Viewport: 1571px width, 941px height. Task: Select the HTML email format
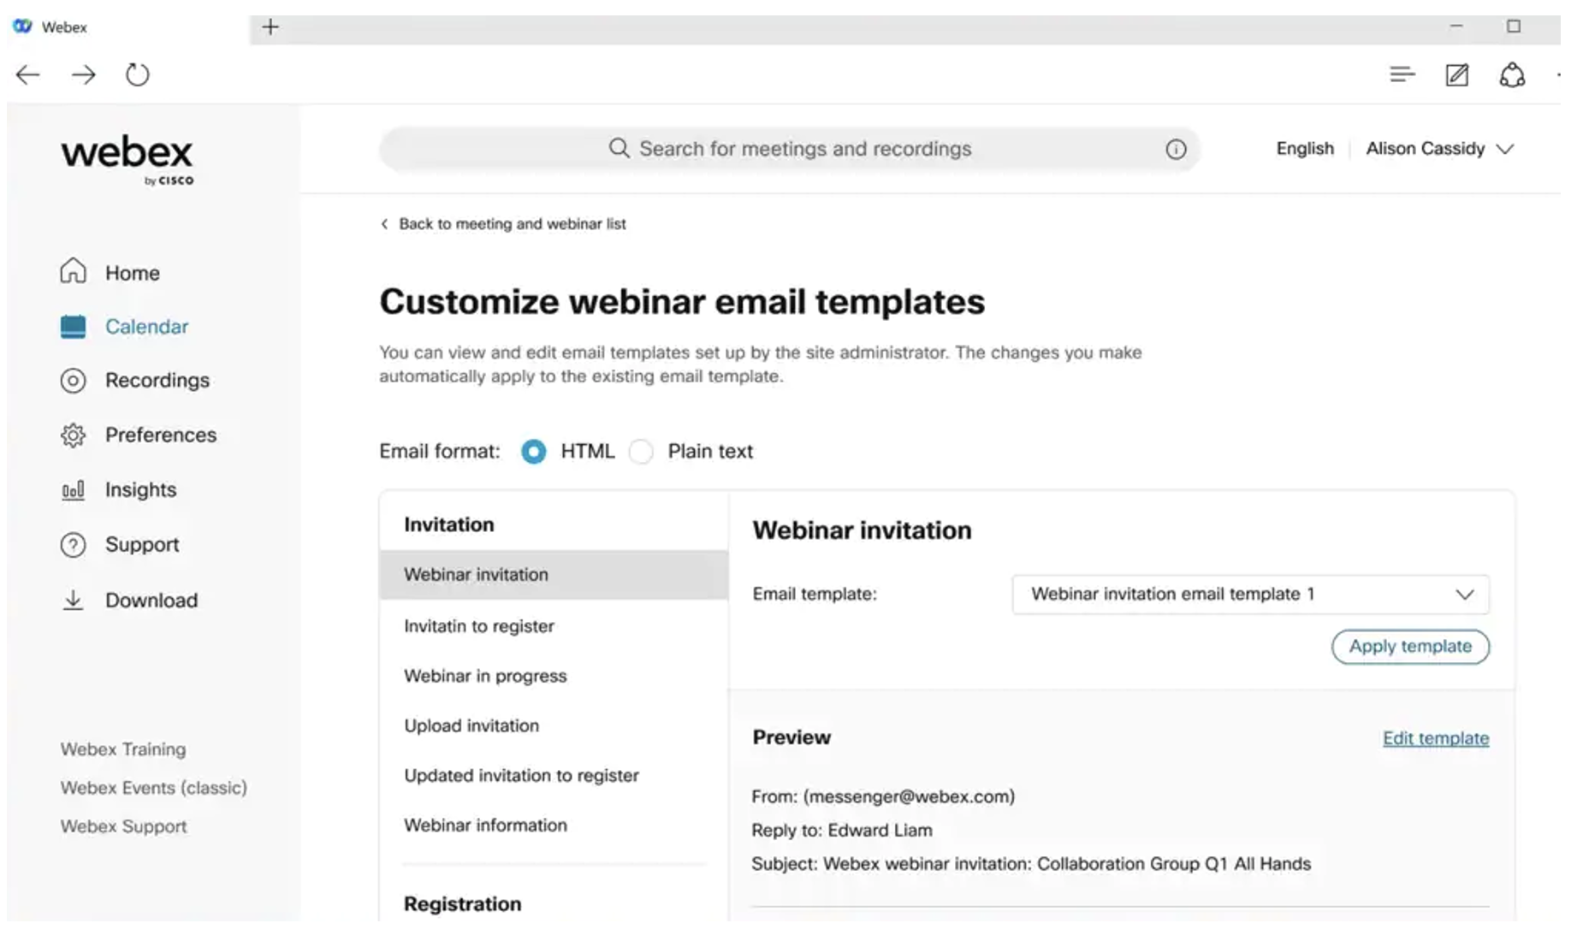(x=533, y=452)
